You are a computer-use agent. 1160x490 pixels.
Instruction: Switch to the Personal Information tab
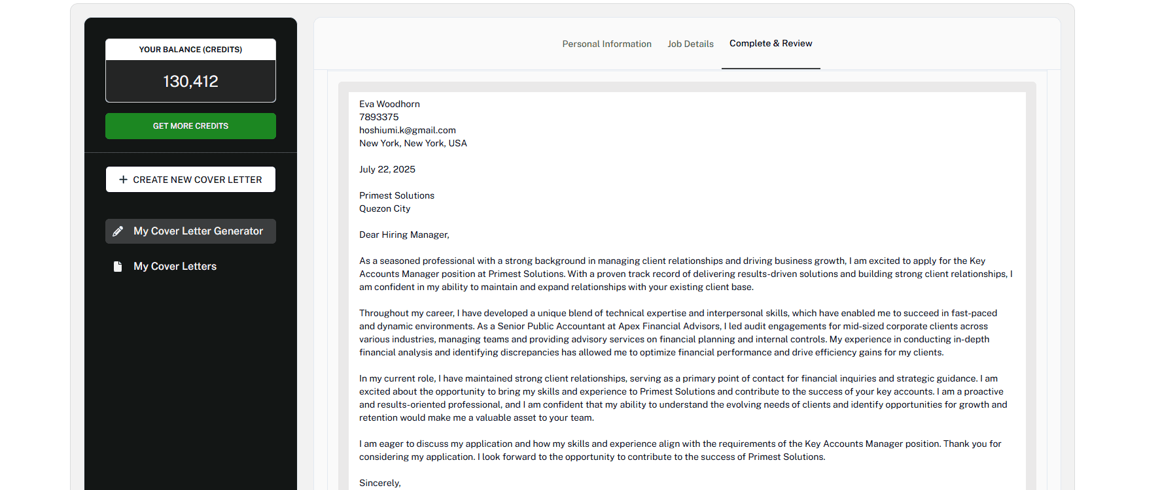tap(606, 44)
